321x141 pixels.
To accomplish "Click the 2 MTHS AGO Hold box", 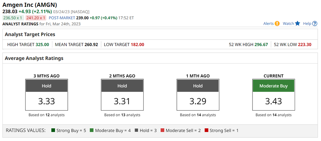I will pyautogui.click(x=122, y=86).
